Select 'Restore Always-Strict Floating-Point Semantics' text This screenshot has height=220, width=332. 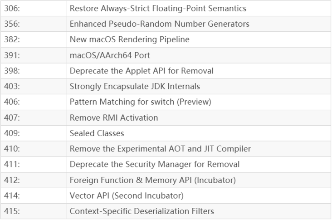158,9
